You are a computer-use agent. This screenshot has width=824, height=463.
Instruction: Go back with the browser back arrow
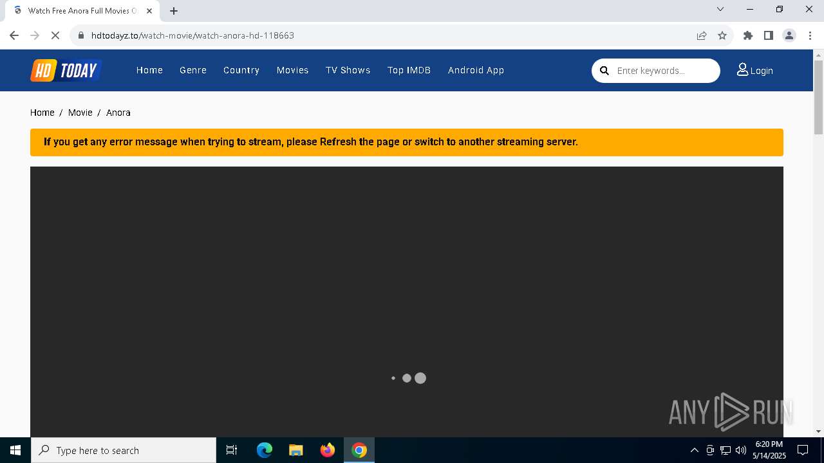pyautogui.click(x=14, y=35)
